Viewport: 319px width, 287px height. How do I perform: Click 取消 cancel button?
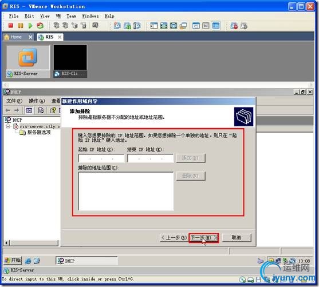coord(237,238)
